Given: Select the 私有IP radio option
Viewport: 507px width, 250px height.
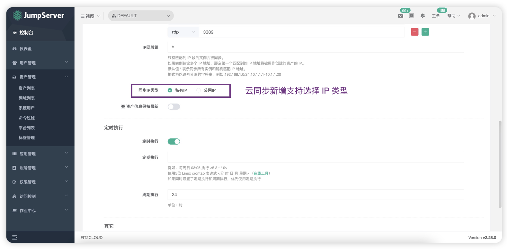Looking at the screenshot, I should (x=170, y=90).
